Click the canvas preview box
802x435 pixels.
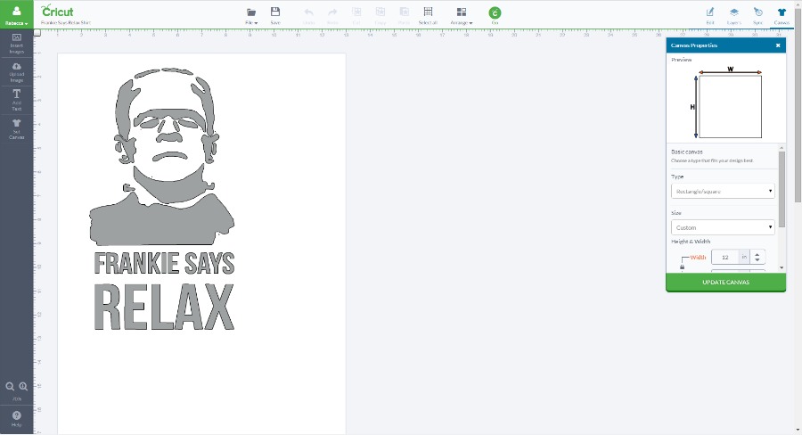point(730,106)
